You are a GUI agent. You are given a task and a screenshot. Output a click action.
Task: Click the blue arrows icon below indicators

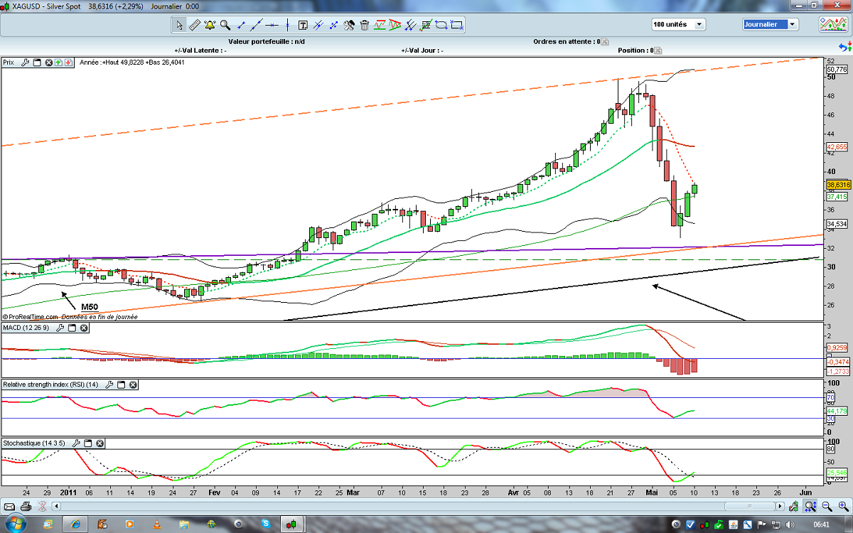pyautogui.click(x=844, y=48)
